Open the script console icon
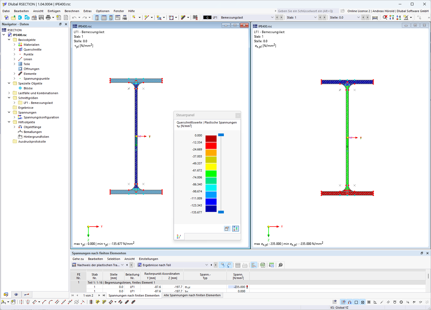Viewport: 431px width, 310px height. coord(118,17)
